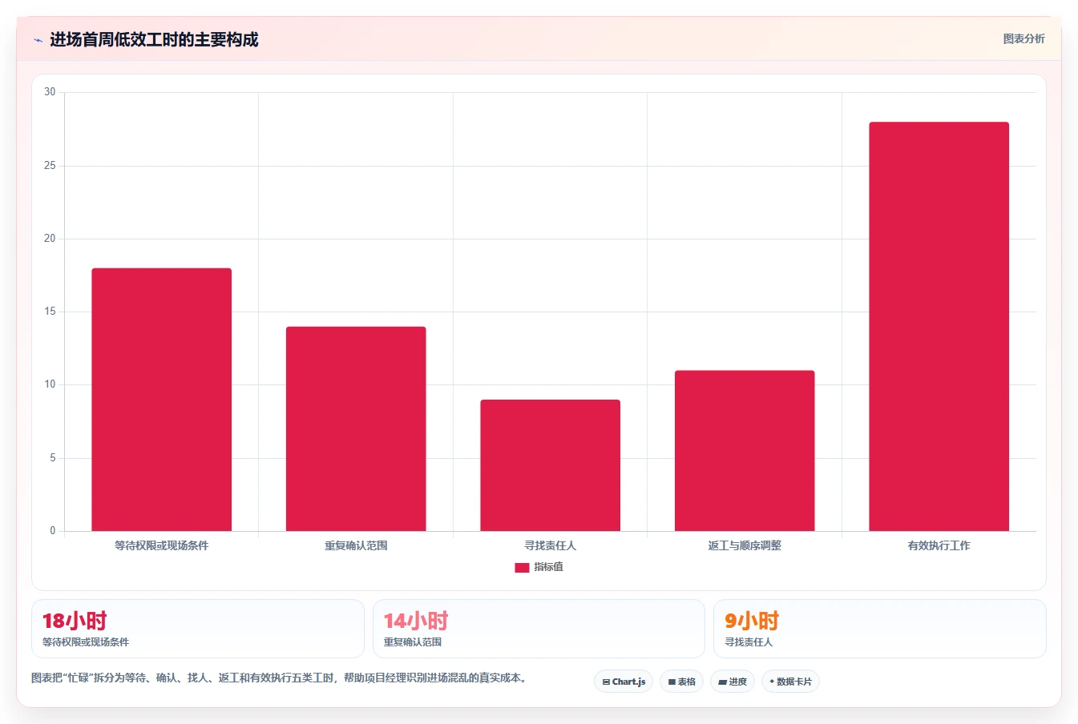Click the lightning icon beside the chart title
This screenshot has height=724, width=1078.
click(38, 40)
